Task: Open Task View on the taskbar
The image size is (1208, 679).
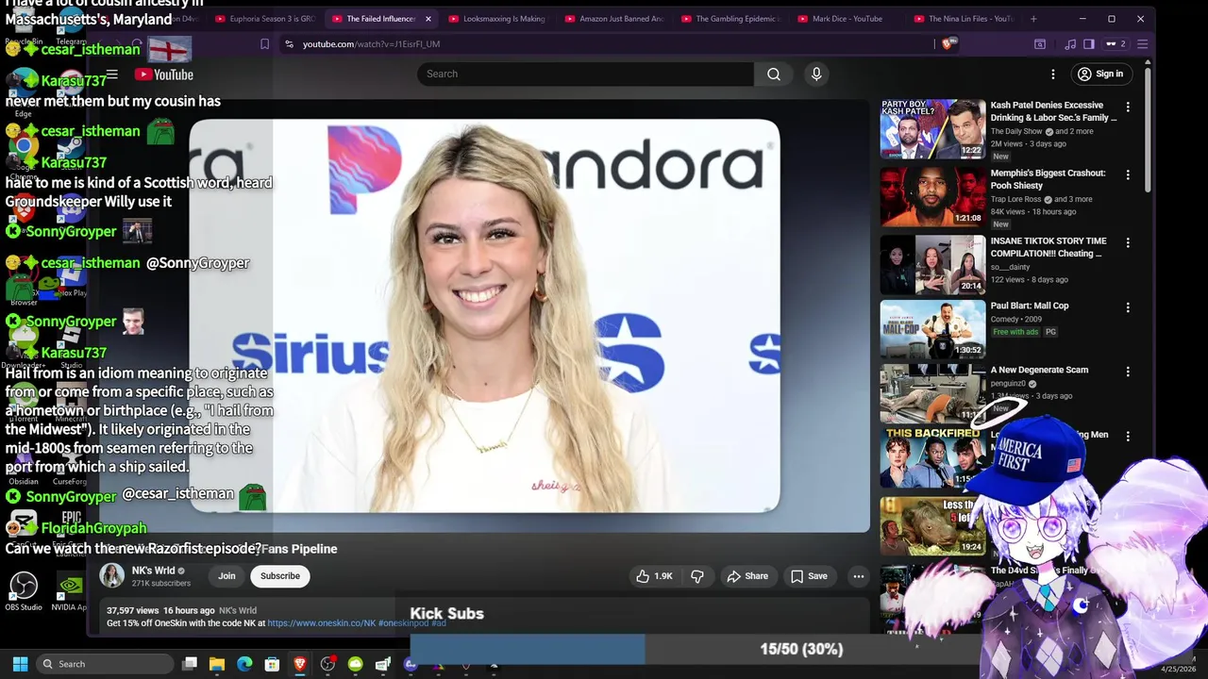Action: pos(190,664)
